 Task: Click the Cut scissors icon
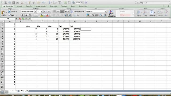tap(22, 3)
